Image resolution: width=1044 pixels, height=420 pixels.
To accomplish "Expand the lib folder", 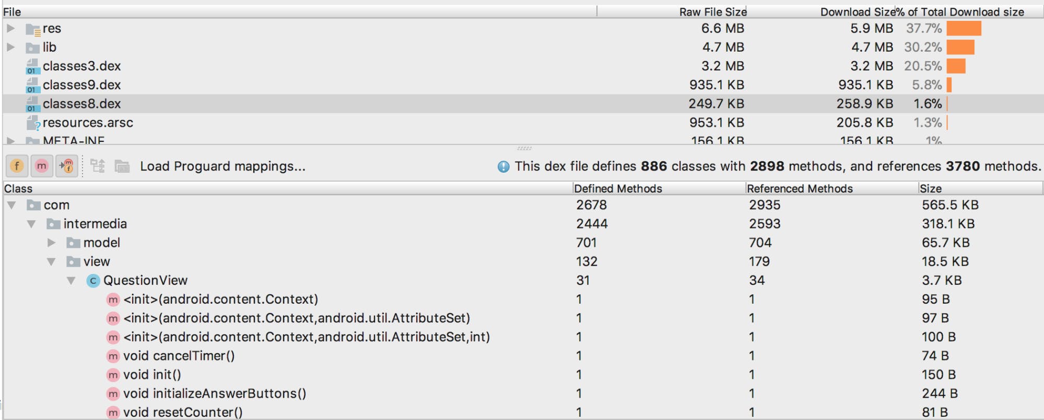I will coord(11,47).
